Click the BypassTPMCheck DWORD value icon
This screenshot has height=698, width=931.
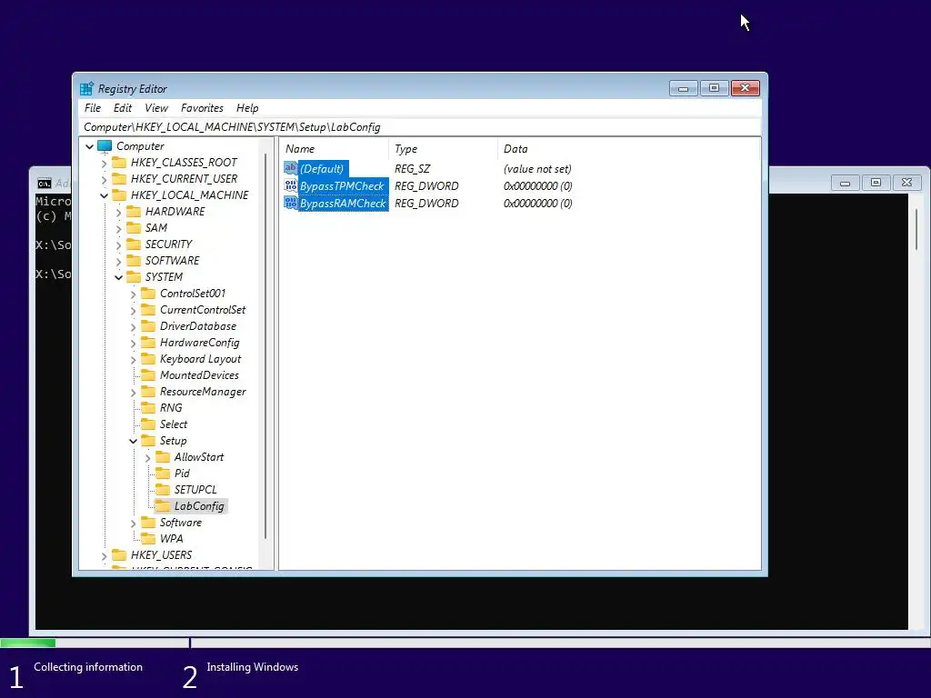click(290, 185)
